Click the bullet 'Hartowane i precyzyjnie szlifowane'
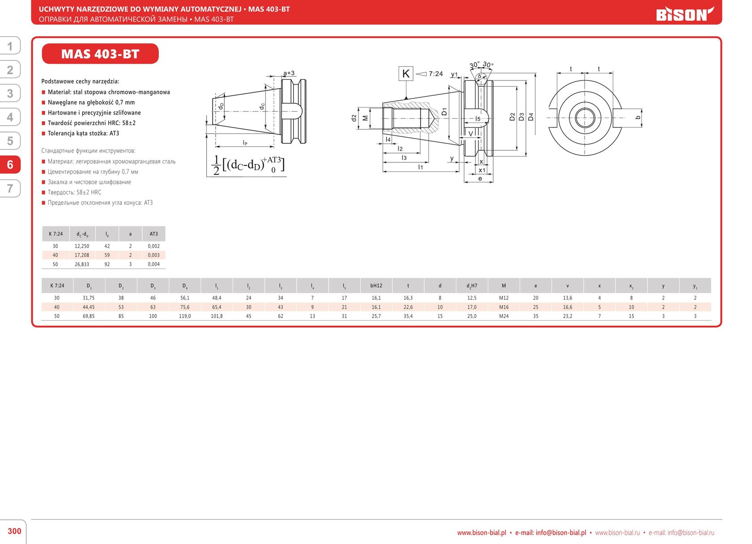The height and width of the screenshot is (544, 752). click(94, 113)
